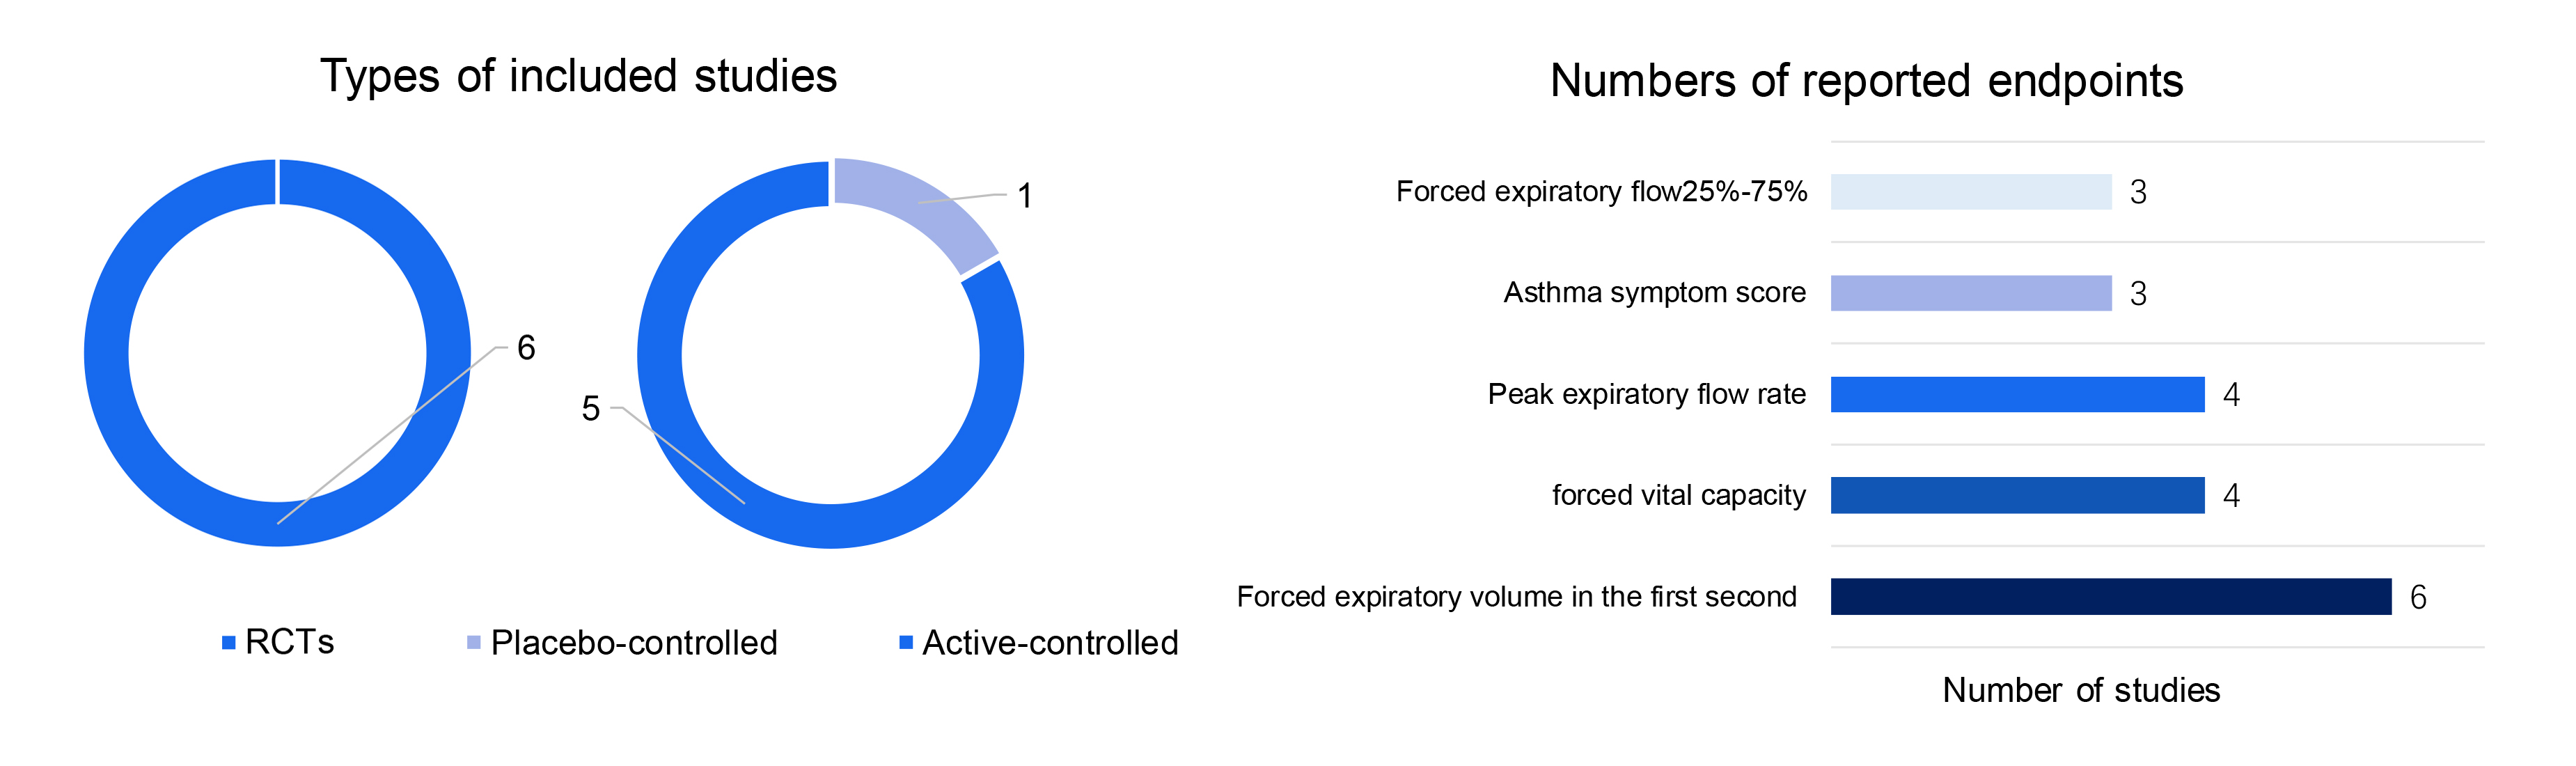Viewport: 2576px width, 766px height.
Task: Click the Active-controlled legend color square
Action: [906, 642]
